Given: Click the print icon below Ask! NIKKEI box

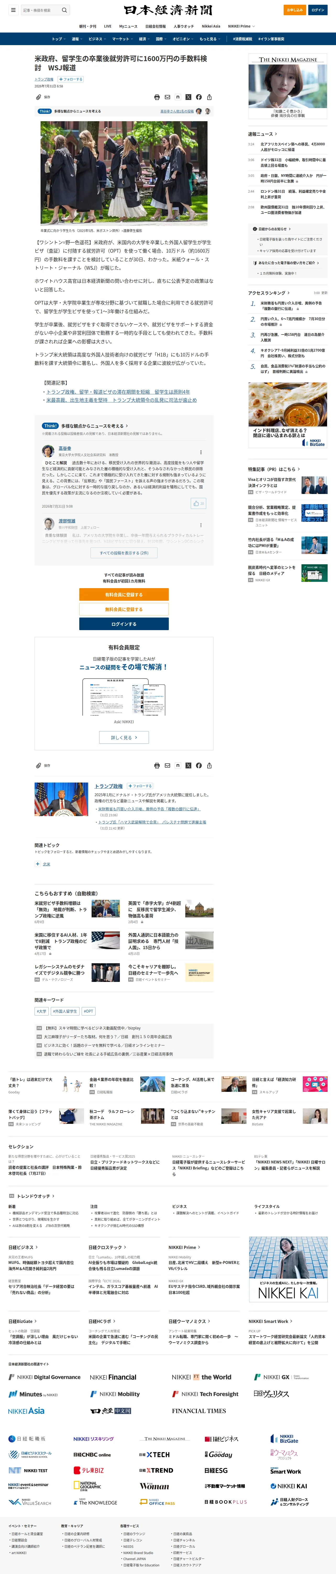Looking at the screenshot, I should (157, 765).
